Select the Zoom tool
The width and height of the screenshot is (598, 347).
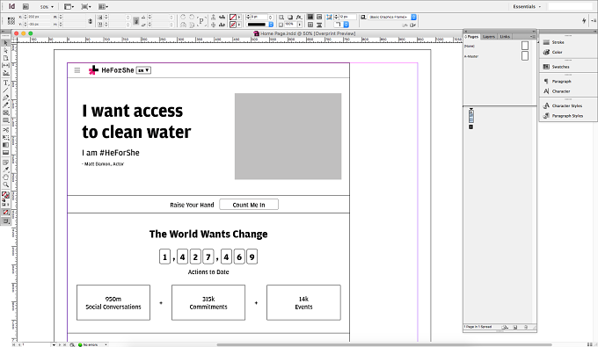[6, 185]
